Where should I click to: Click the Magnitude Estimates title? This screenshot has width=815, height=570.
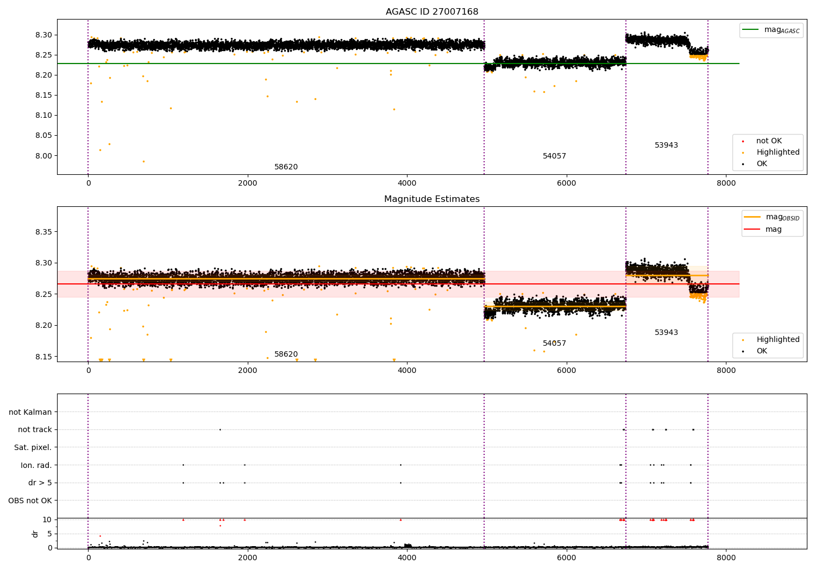[432, 199]
